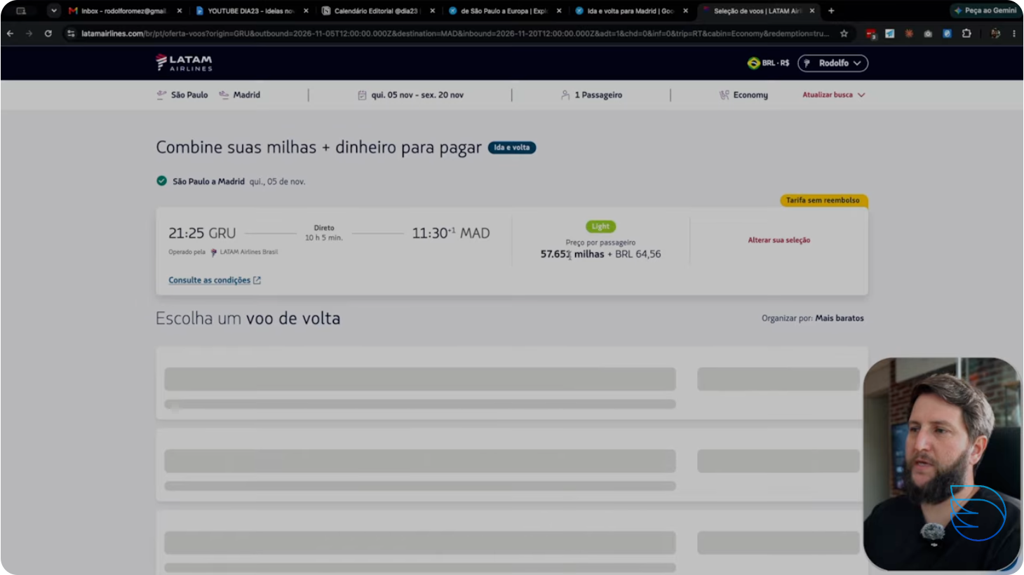Click the Economy cabin label
Screen dimensions: 1024x575
tap(750, 95)
